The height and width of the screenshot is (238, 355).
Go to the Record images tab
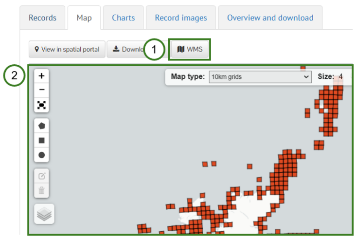[181, 18]
